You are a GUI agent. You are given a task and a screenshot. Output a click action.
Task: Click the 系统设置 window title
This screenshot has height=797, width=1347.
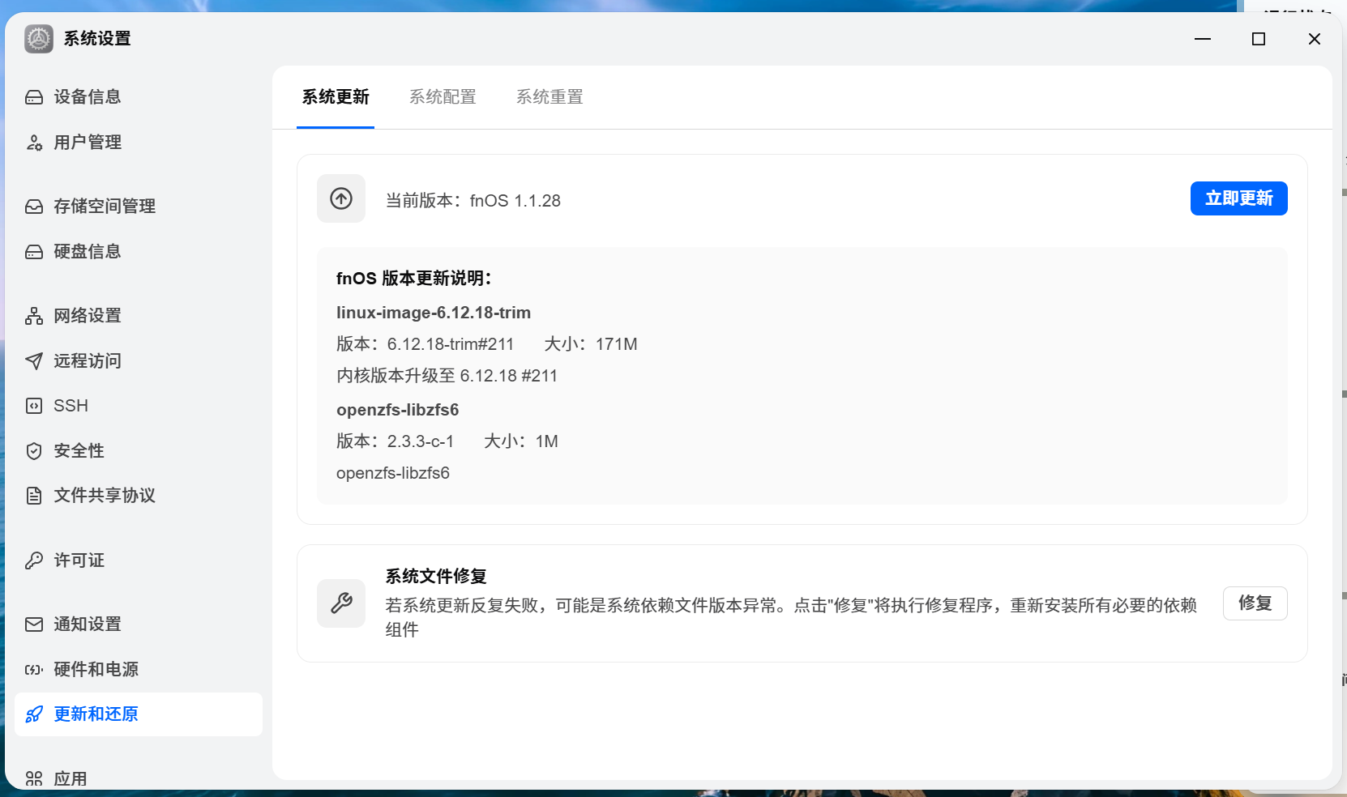[97, 39]
